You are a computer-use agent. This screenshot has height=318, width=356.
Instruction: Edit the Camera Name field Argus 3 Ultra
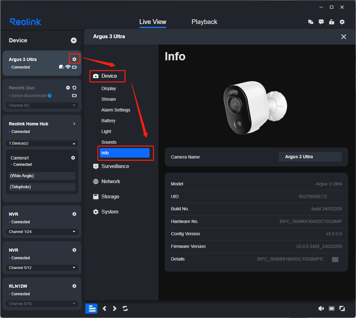click(x=310, y=157)
